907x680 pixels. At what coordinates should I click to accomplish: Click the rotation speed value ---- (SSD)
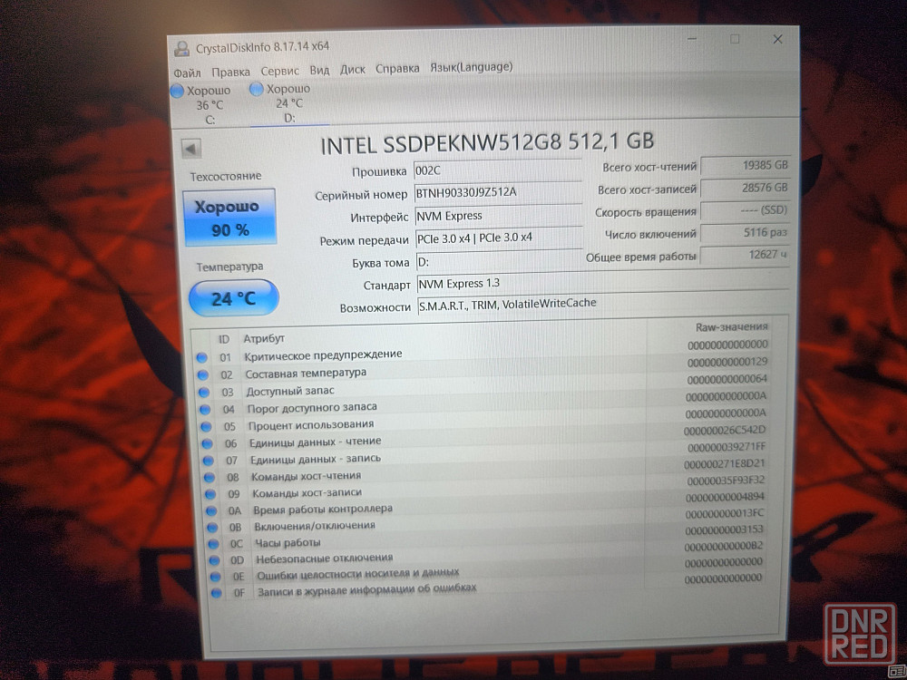(x=745, y=210)
